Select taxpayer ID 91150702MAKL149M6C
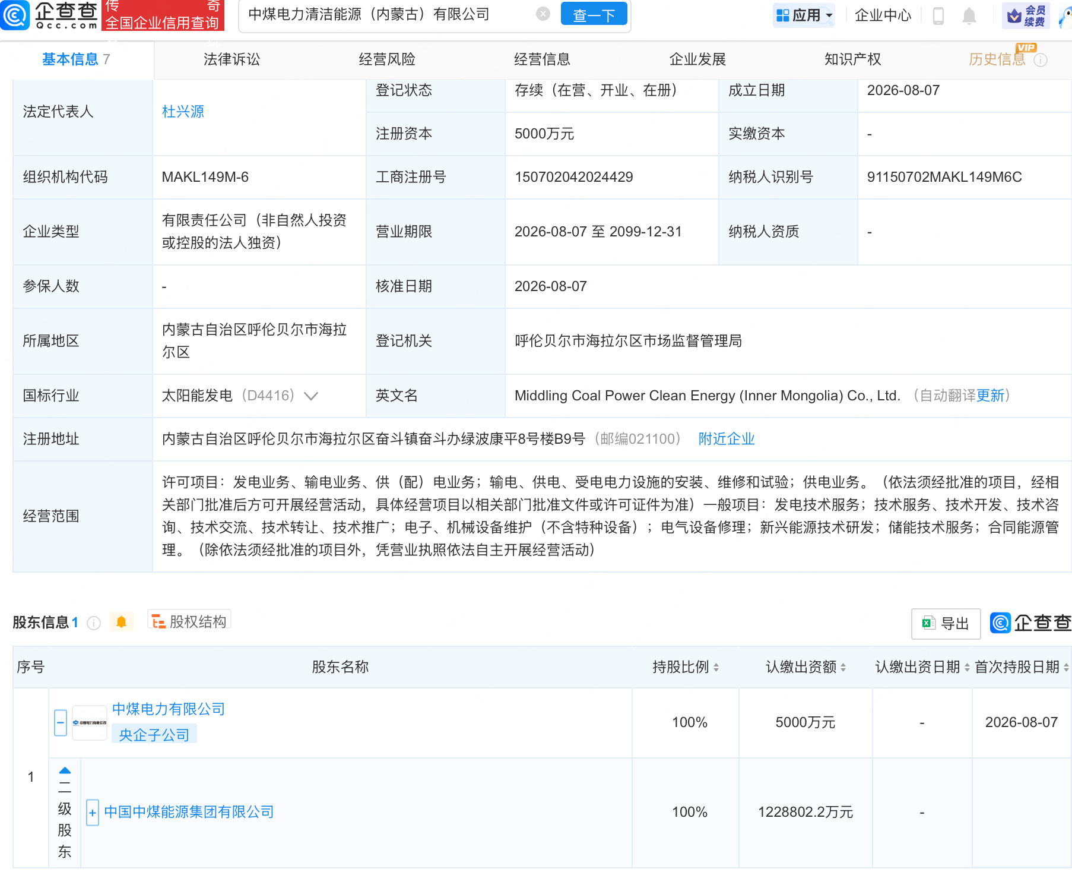 (x=944, y=177)
